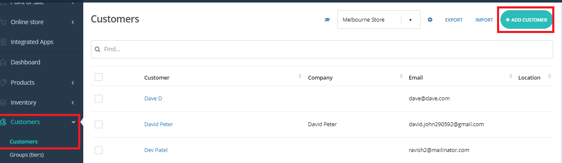The image size is (562, 163).
Task: Tick the checkbox beside Dev Patel
Action: (x=99, y=150)
